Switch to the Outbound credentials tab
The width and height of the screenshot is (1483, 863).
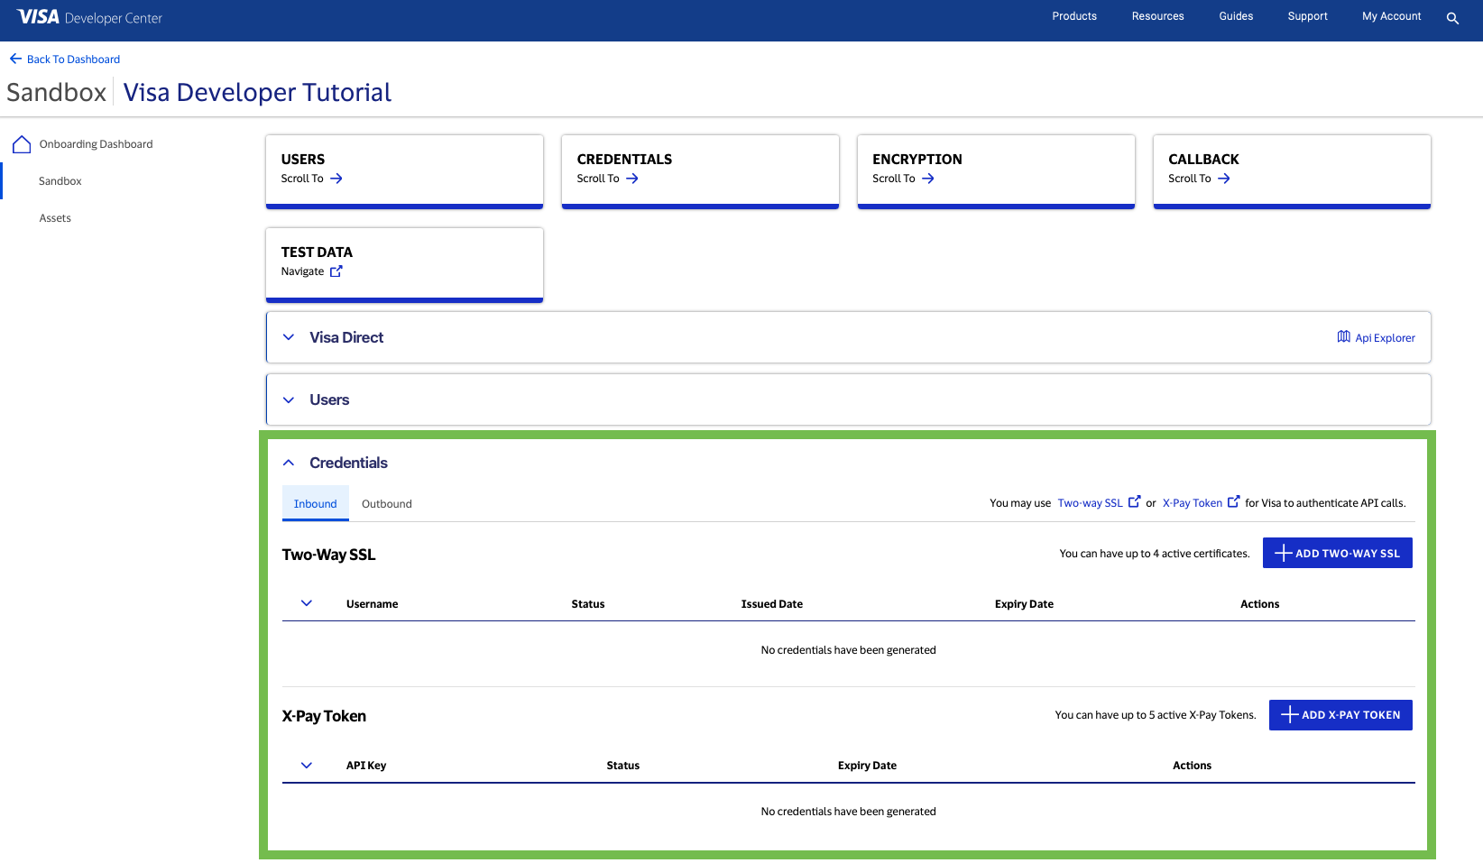pos(386,504)
